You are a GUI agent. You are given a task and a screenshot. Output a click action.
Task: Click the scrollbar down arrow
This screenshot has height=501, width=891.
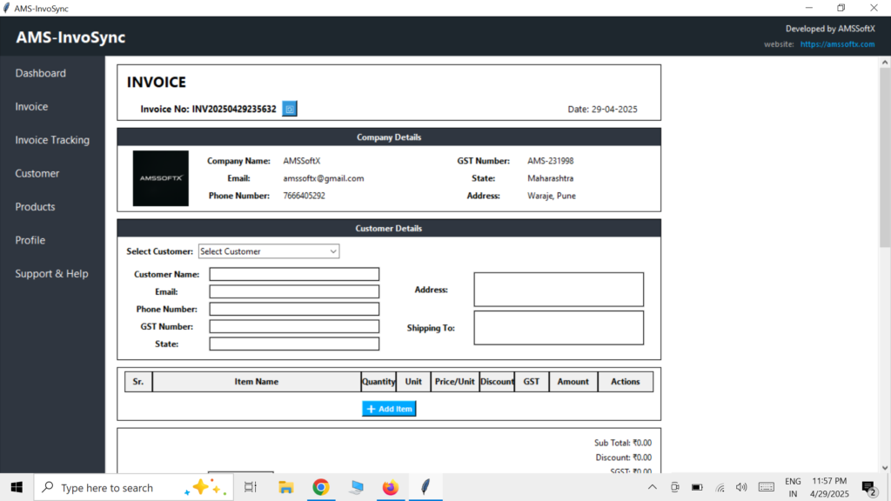885,468
